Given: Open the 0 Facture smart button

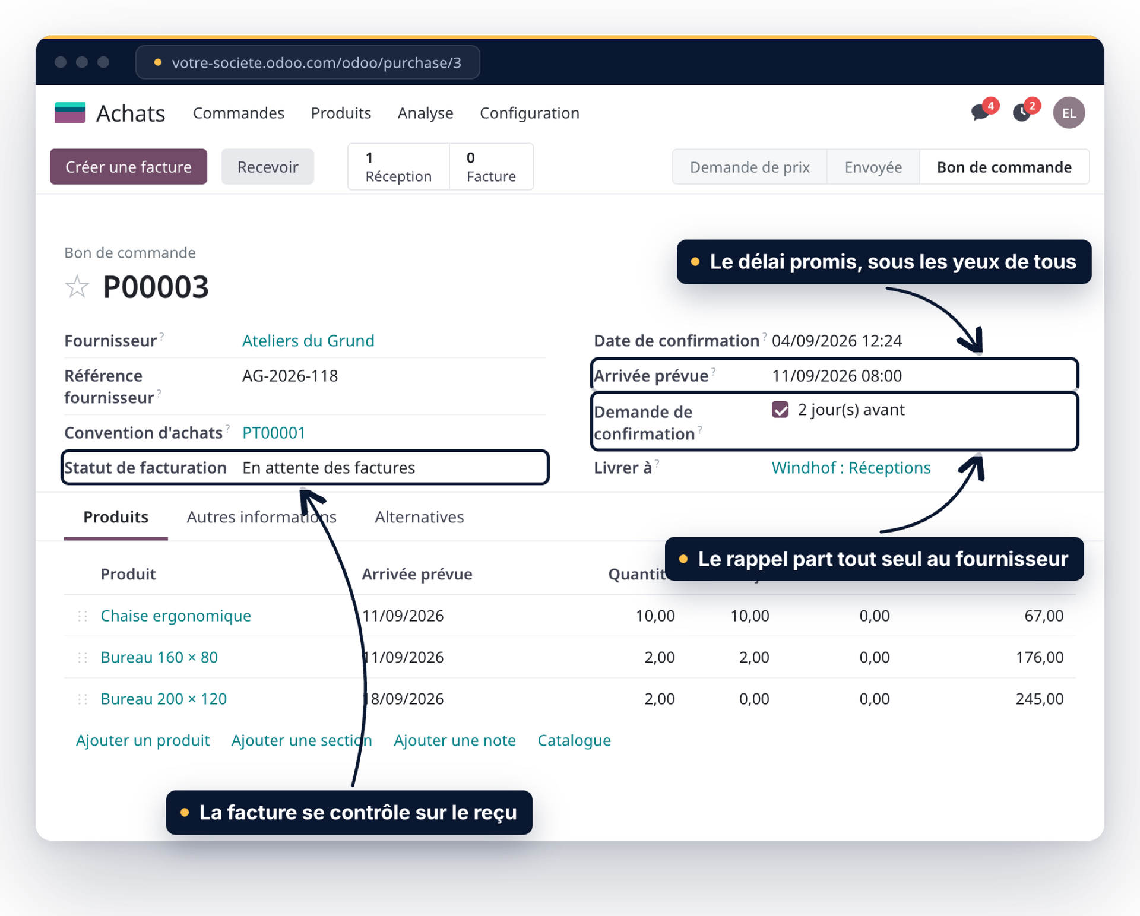Looking at the screenshot, I should pos(491,167).
